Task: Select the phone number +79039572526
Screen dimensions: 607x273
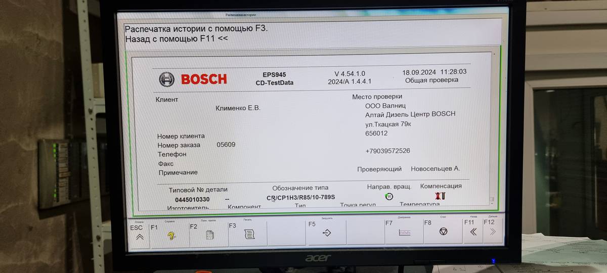Action: [387, 151]
